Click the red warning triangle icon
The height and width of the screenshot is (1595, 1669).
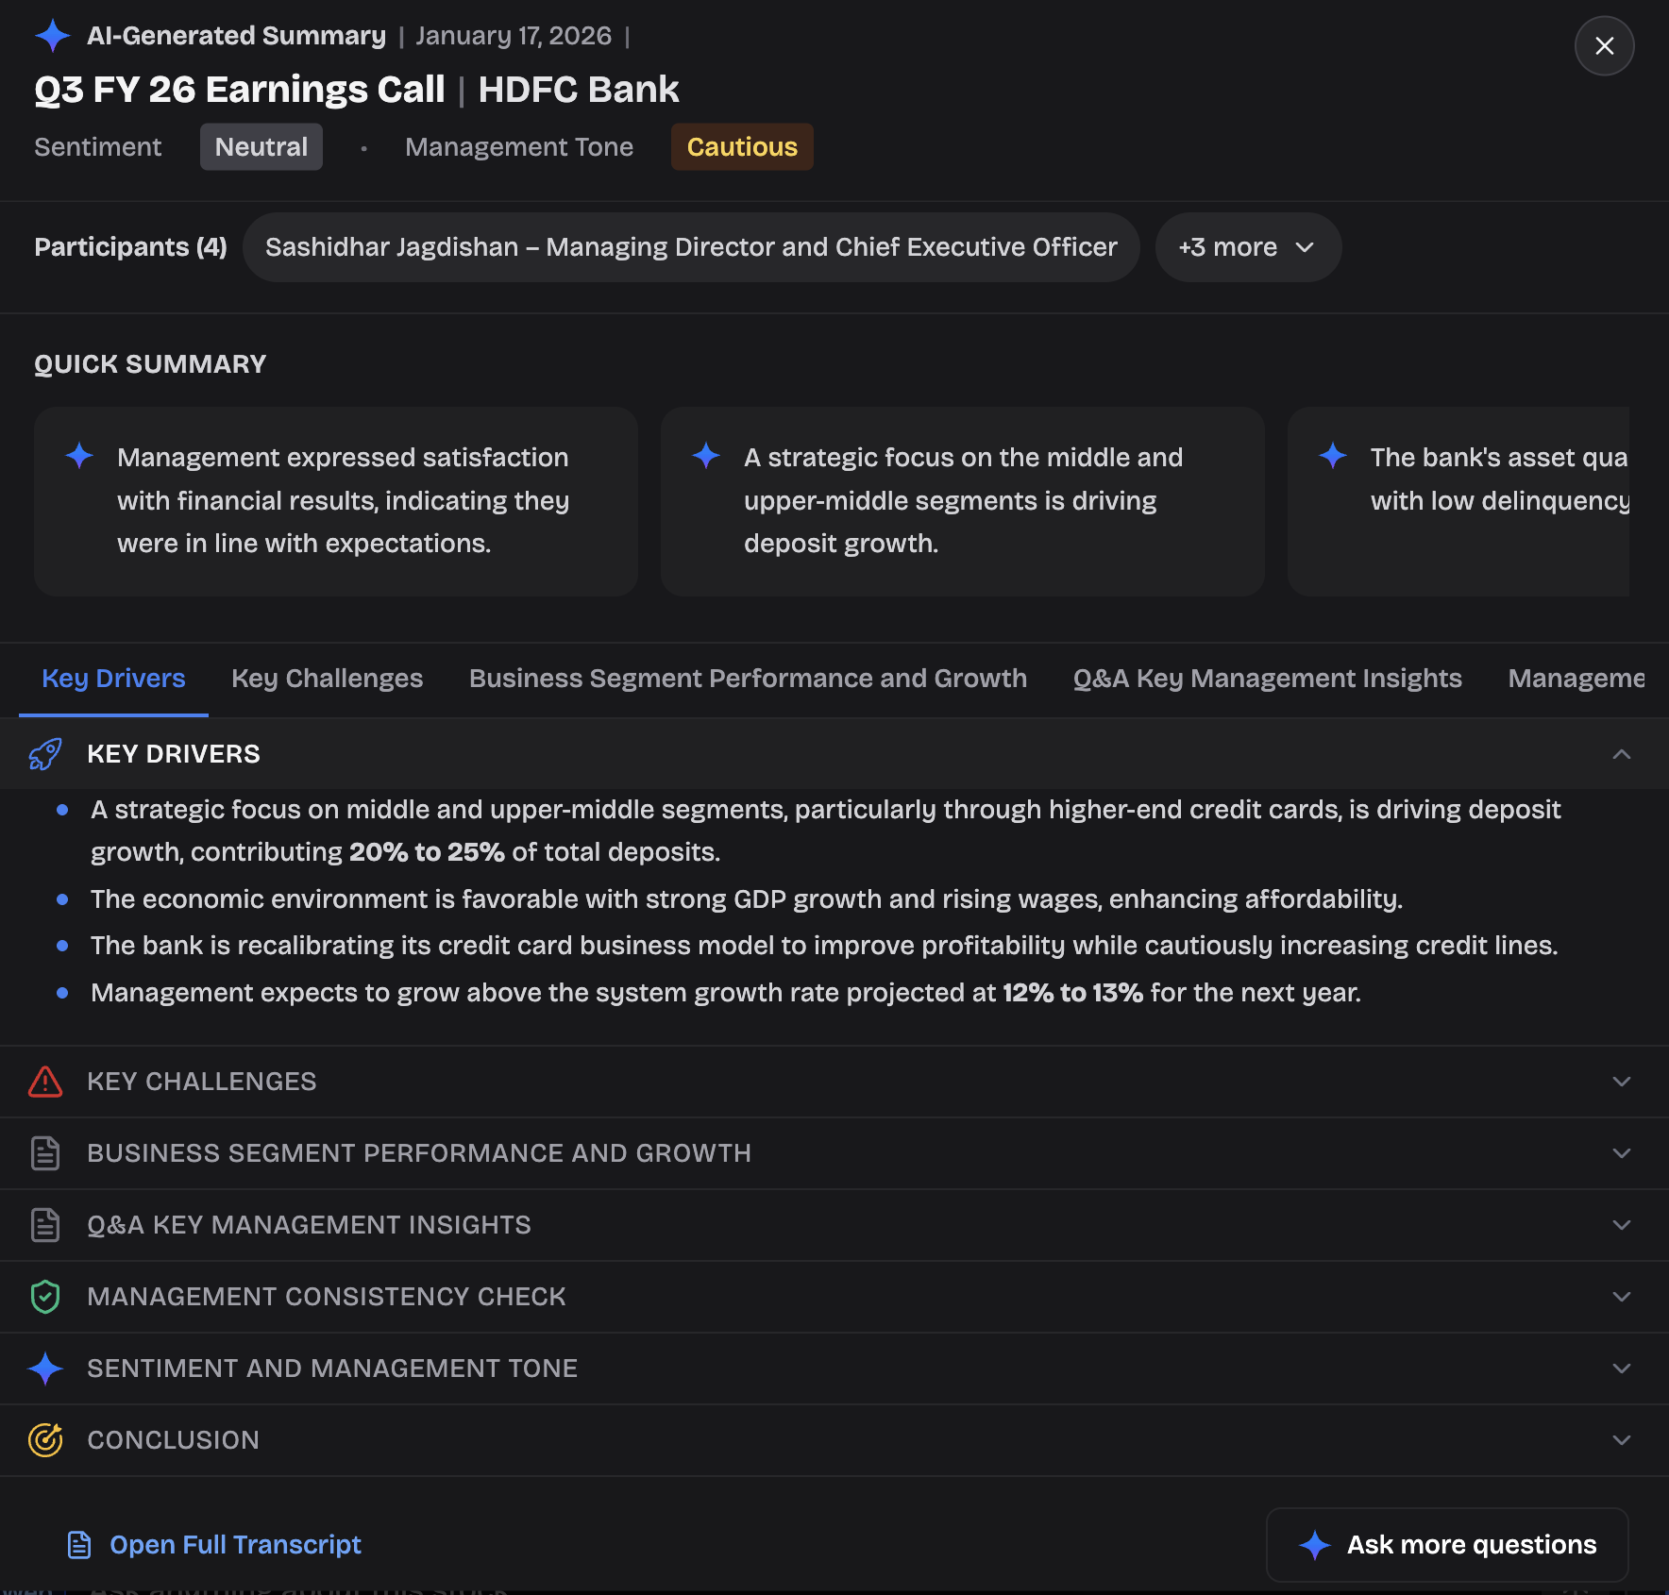pos(45,1082)
